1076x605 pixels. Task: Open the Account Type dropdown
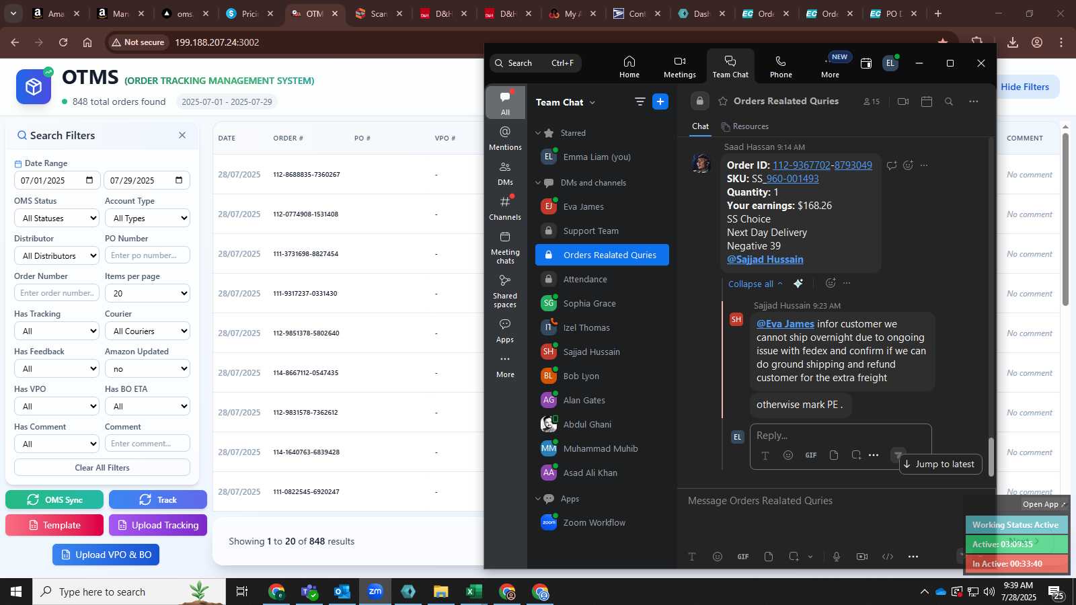pyautogui.click(x=147, y=218)
